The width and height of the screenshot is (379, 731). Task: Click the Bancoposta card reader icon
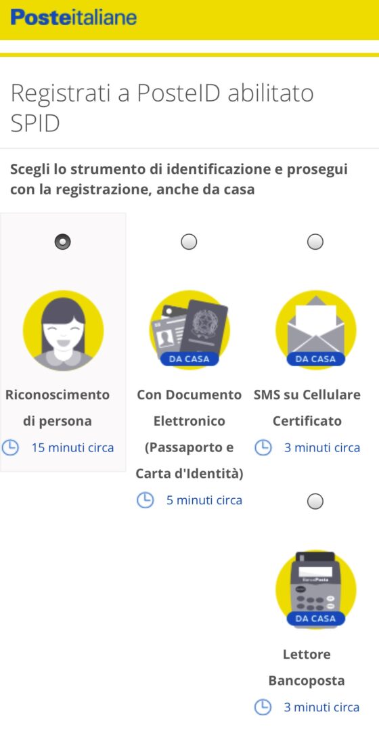pyautogui.click(x=315, y=590)
